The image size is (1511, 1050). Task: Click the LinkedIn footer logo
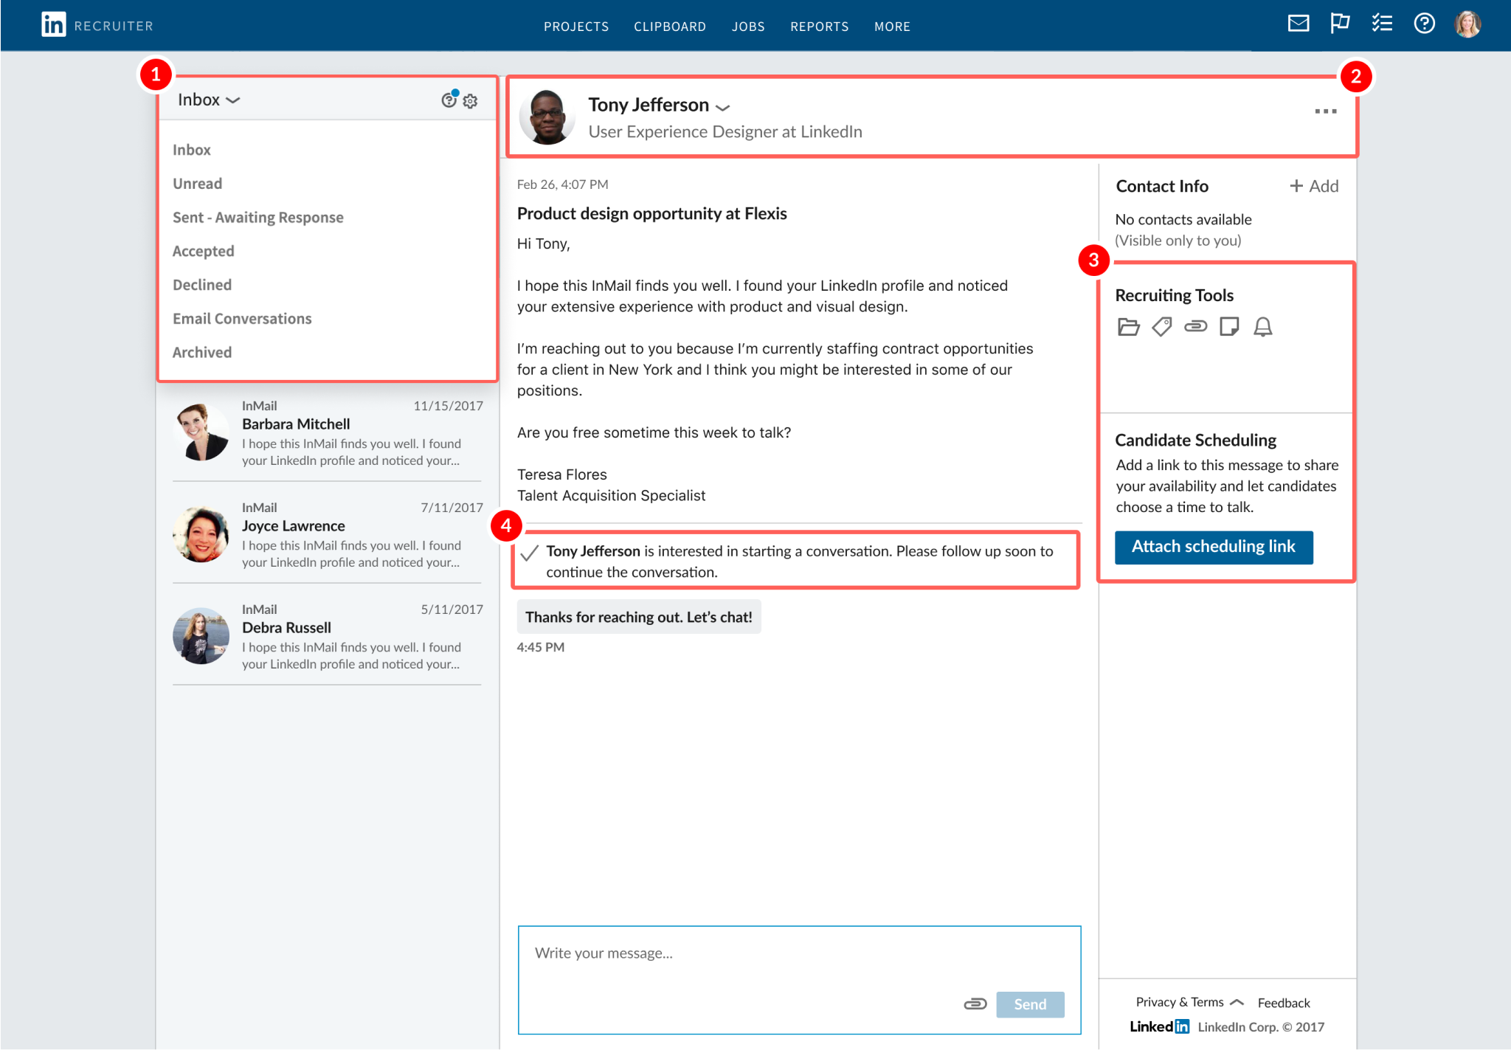coord(1159,1026)
